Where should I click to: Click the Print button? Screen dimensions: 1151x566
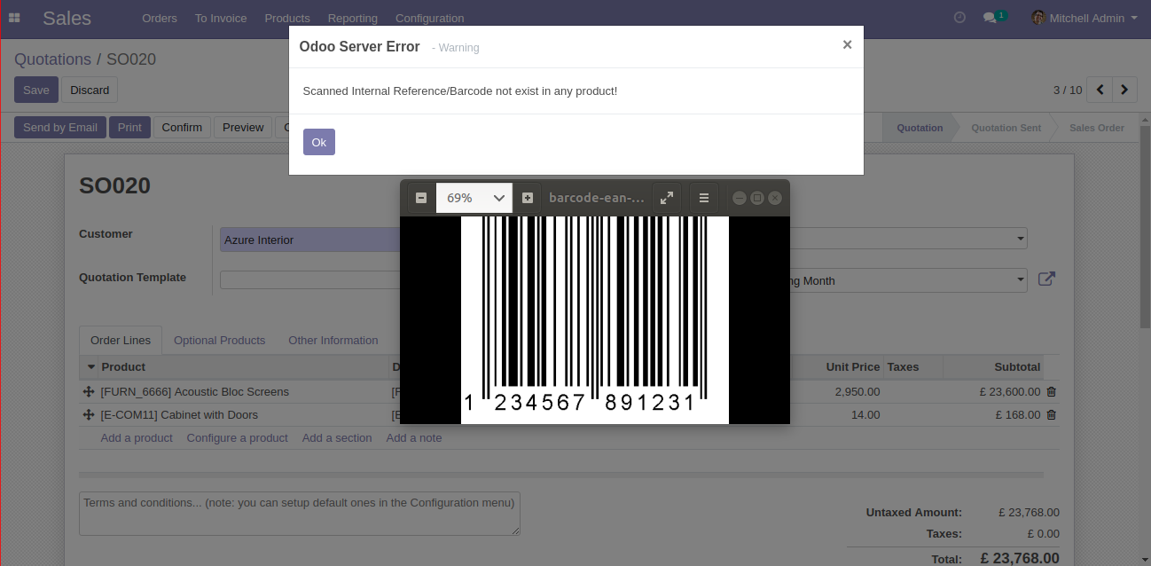(x=129, y=127)
